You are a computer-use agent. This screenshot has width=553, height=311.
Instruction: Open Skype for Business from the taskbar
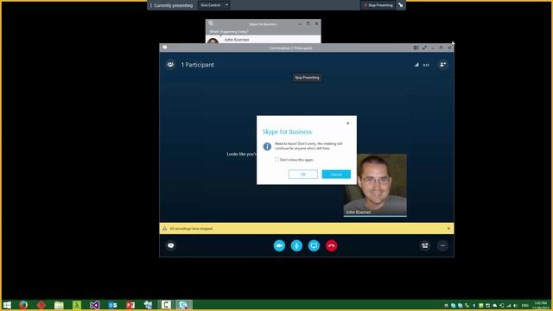point(183,305)
